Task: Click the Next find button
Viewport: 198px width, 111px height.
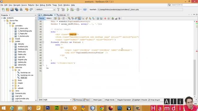Action: pos(86,100)
